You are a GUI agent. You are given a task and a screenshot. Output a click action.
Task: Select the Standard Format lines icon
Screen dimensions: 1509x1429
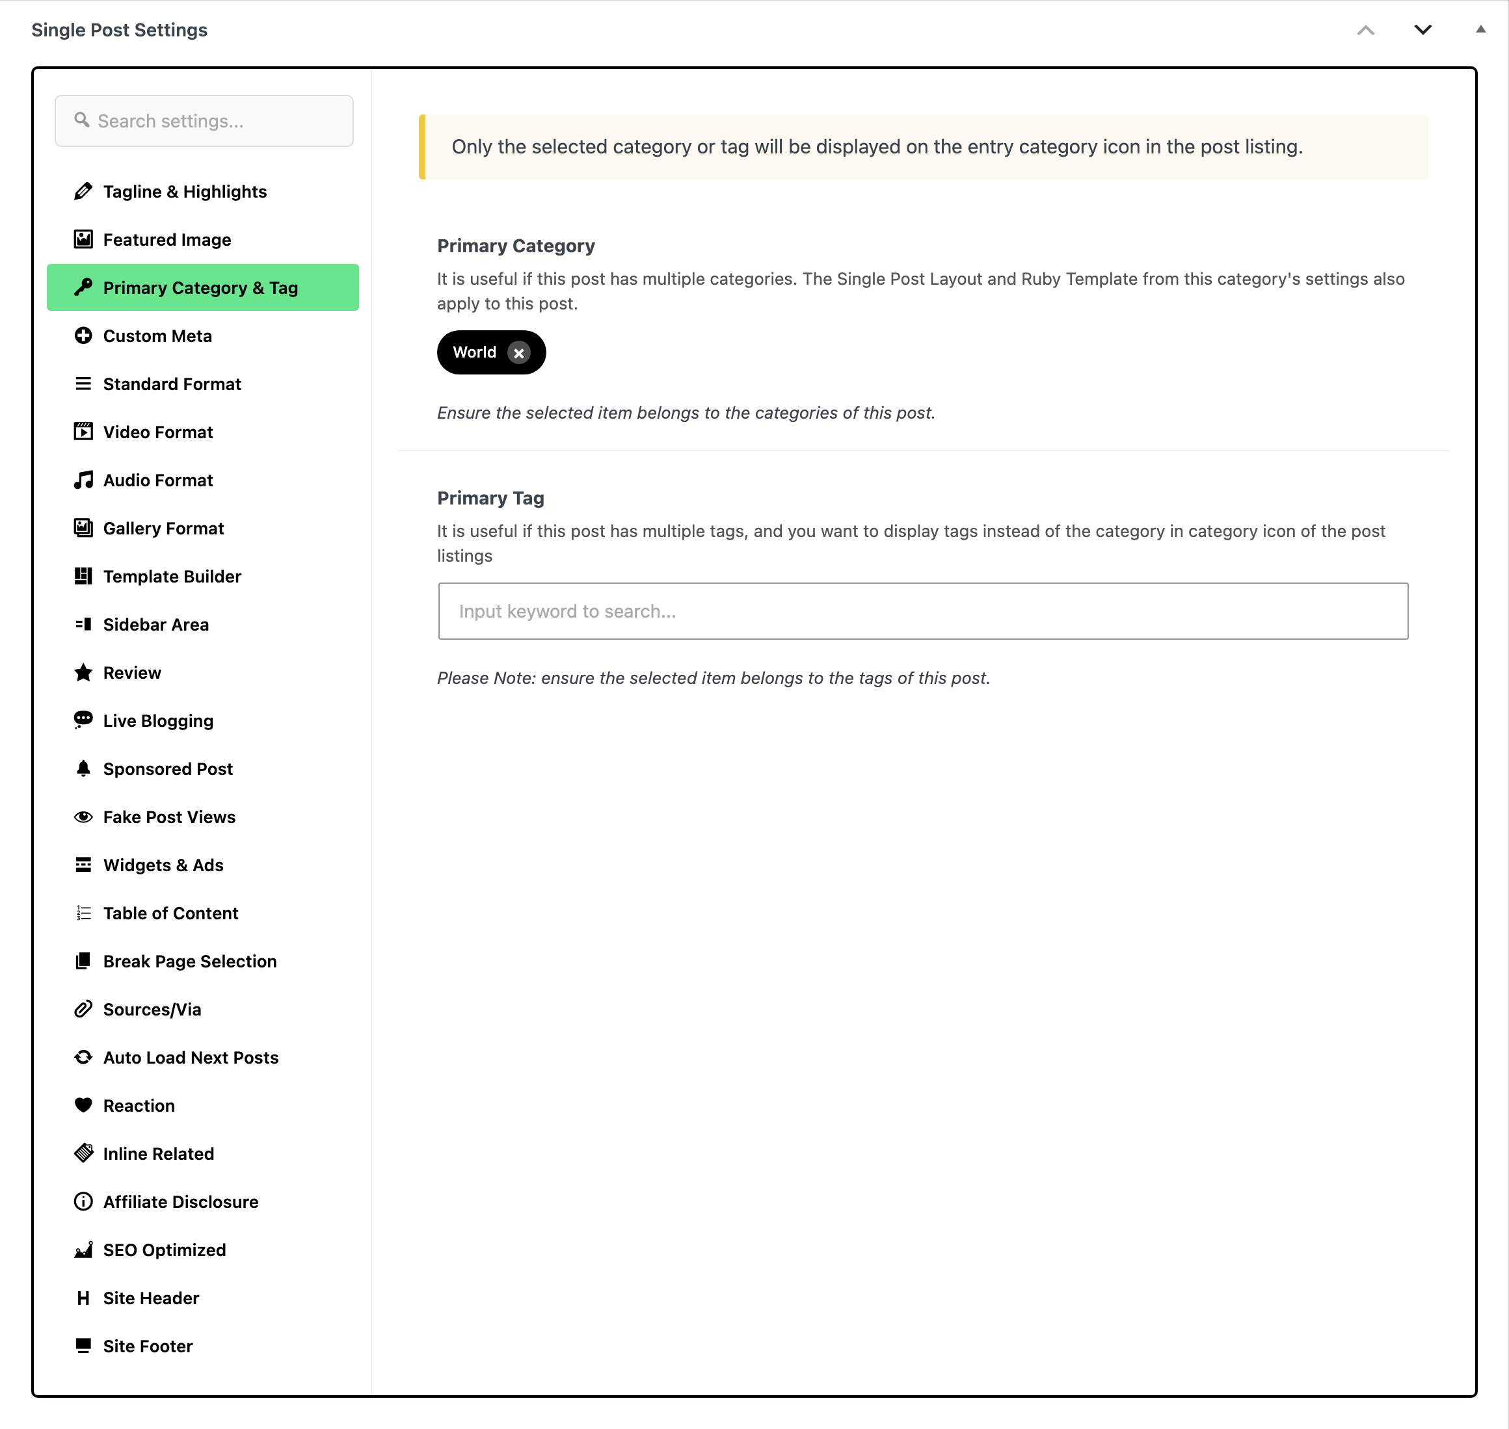(x=83, y=384)
